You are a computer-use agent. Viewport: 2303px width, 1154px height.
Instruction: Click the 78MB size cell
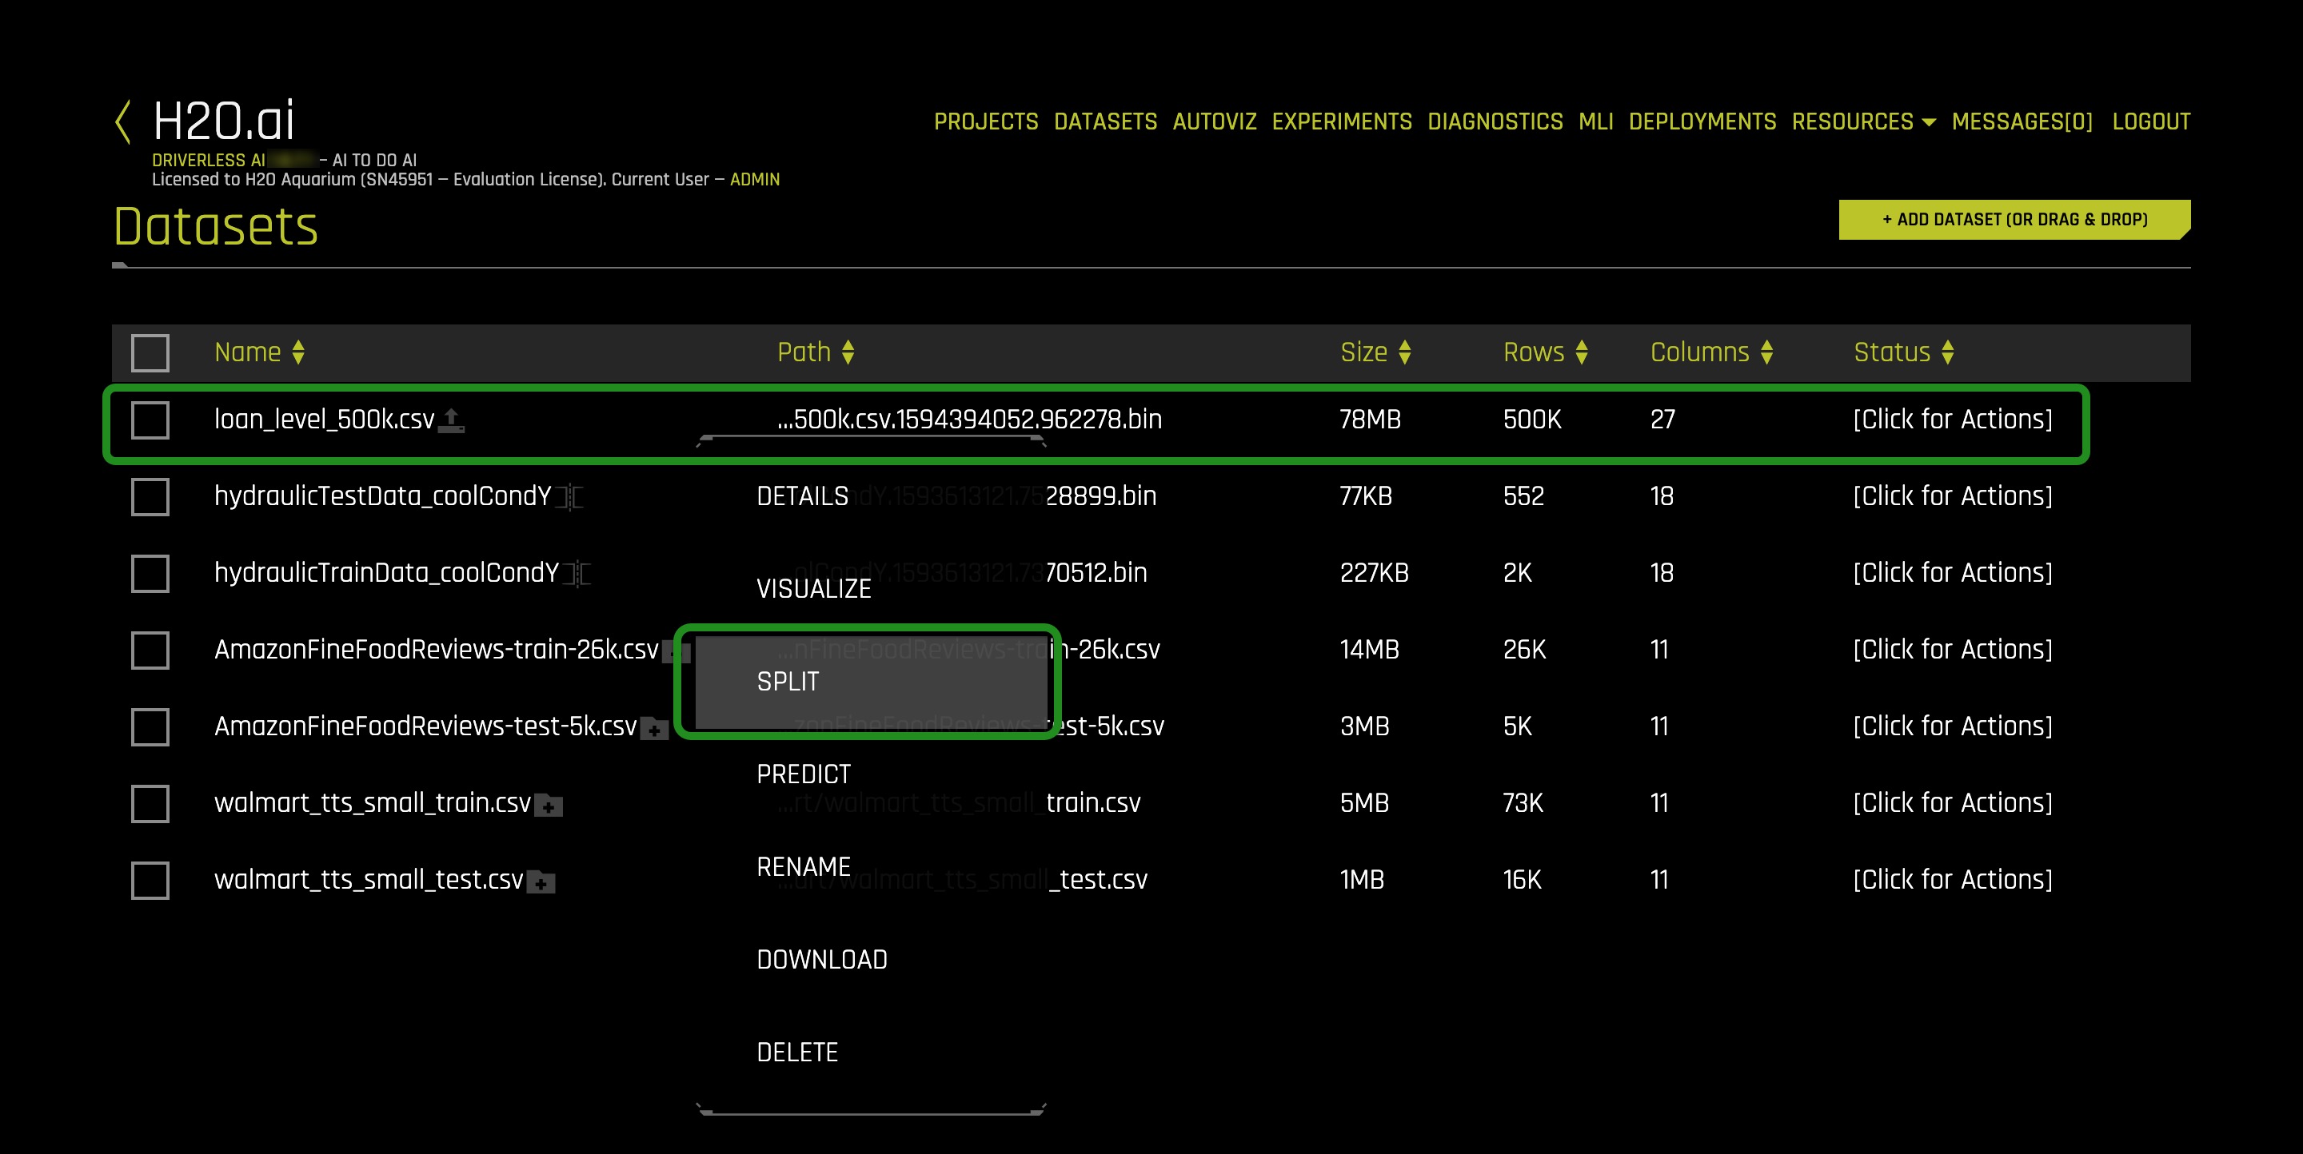click(1370, 420)
